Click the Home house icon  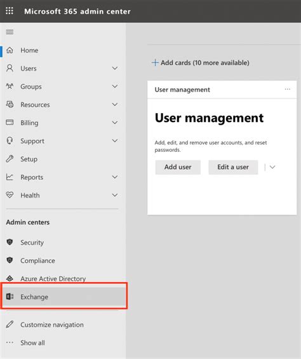click(10, 50)
